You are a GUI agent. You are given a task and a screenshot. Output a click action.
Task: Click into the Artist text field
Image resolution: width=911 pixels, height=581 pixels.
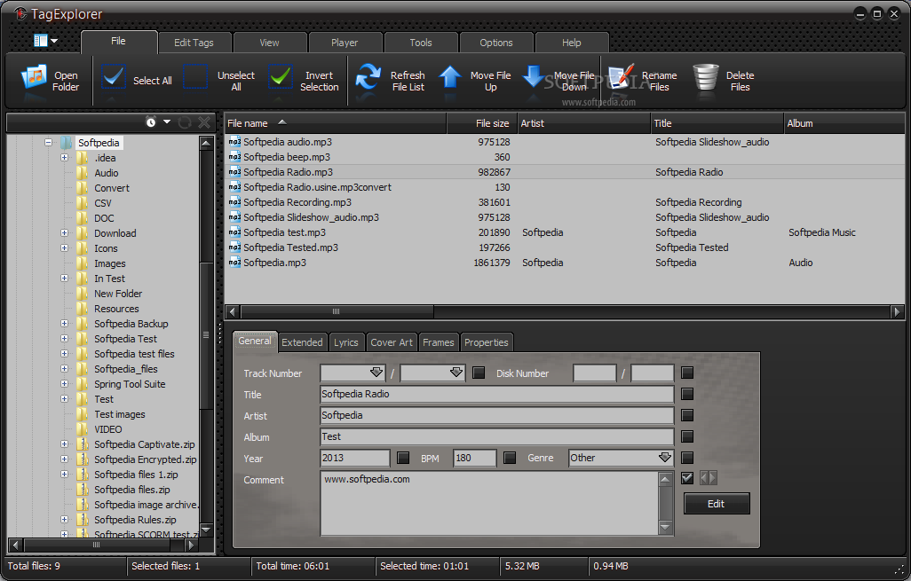pyautogui.click(x=496, y=415)
